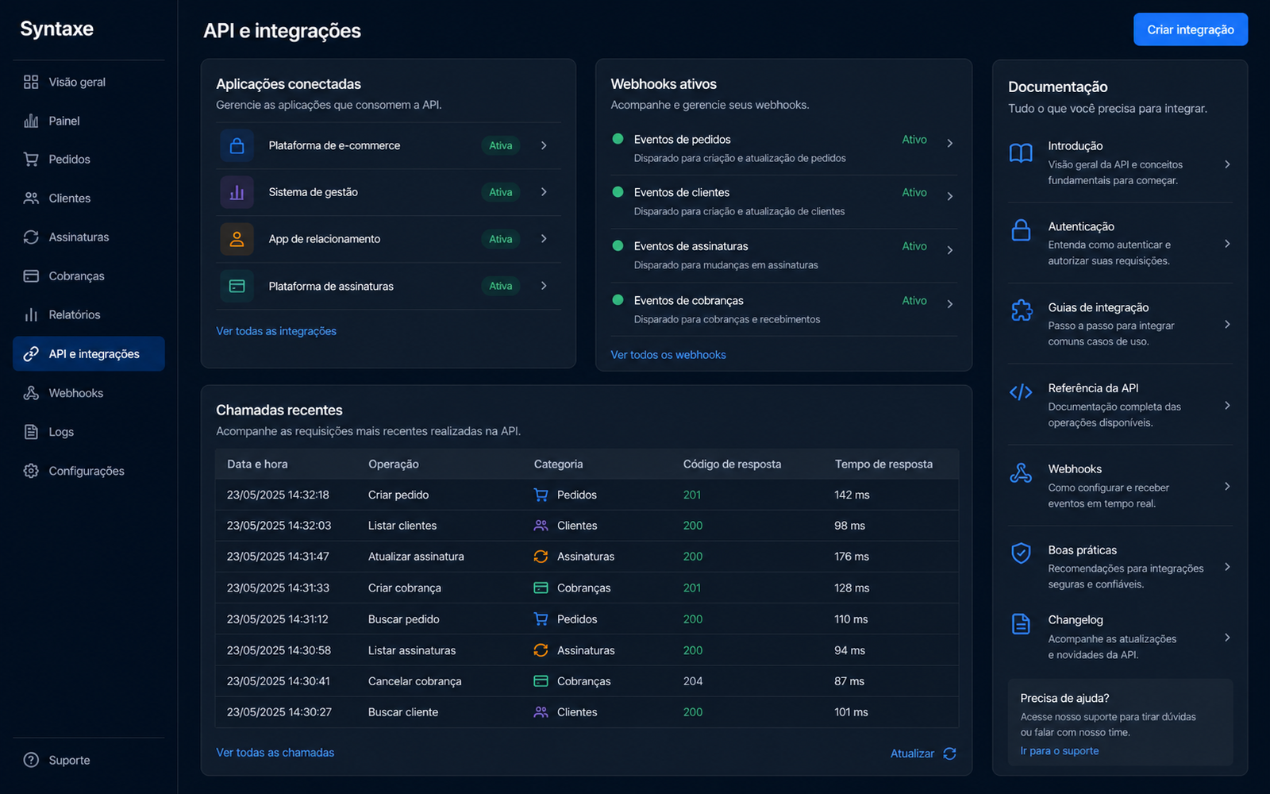Open the App de relacionamento row chevron
This screenshot has width=1270, height=794.
click(544, 239)
